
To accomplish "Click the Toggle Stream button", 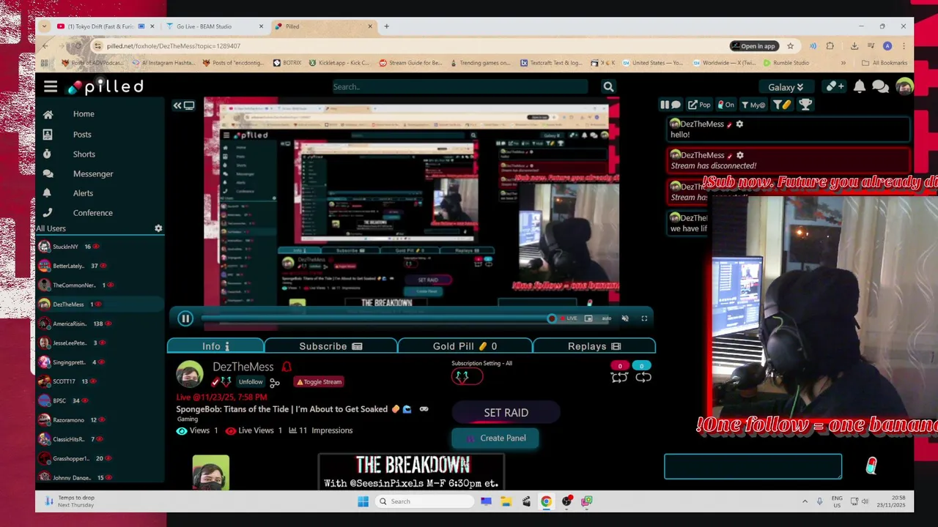I will click(x=319, y=382).
